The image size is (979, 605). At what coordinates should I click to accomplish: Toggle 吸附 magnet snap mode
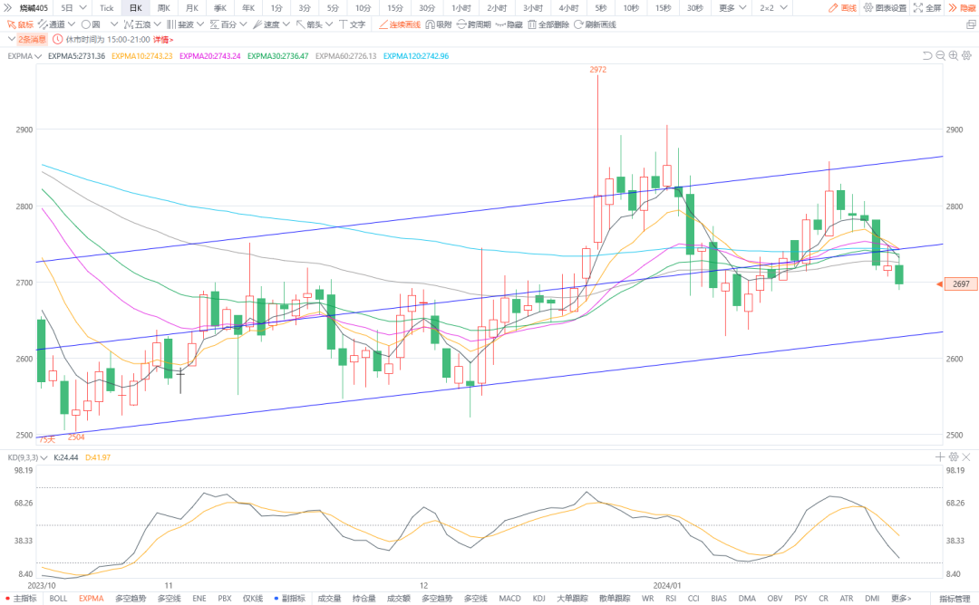point(439,24)
